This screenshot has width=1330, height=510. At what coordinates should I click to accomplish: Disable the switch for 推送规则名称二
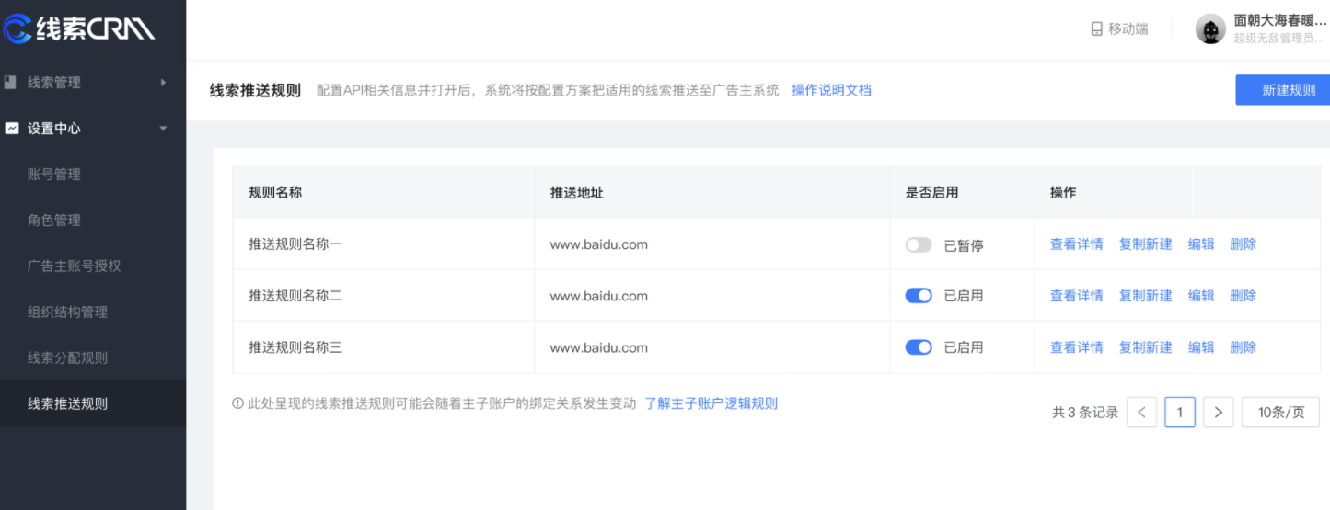point(919,296)
